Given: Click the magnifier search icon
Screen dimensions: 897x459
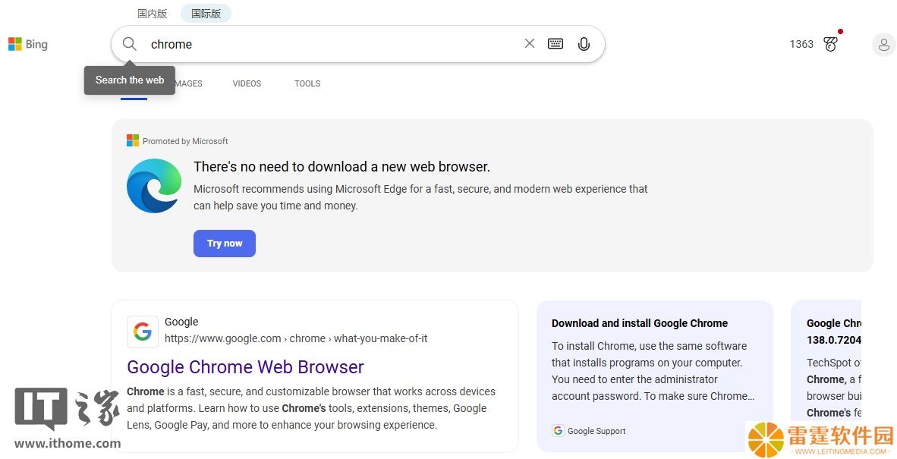Looking at the screenshot, I should [x=130, y=44].
